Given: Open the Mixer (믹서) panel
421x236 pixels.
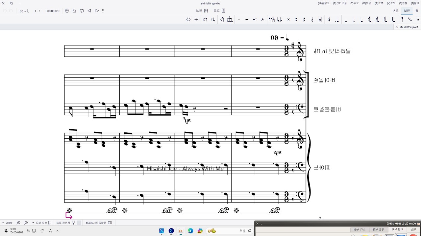Looking at the screenshot, I should click(x=202, y=11).
